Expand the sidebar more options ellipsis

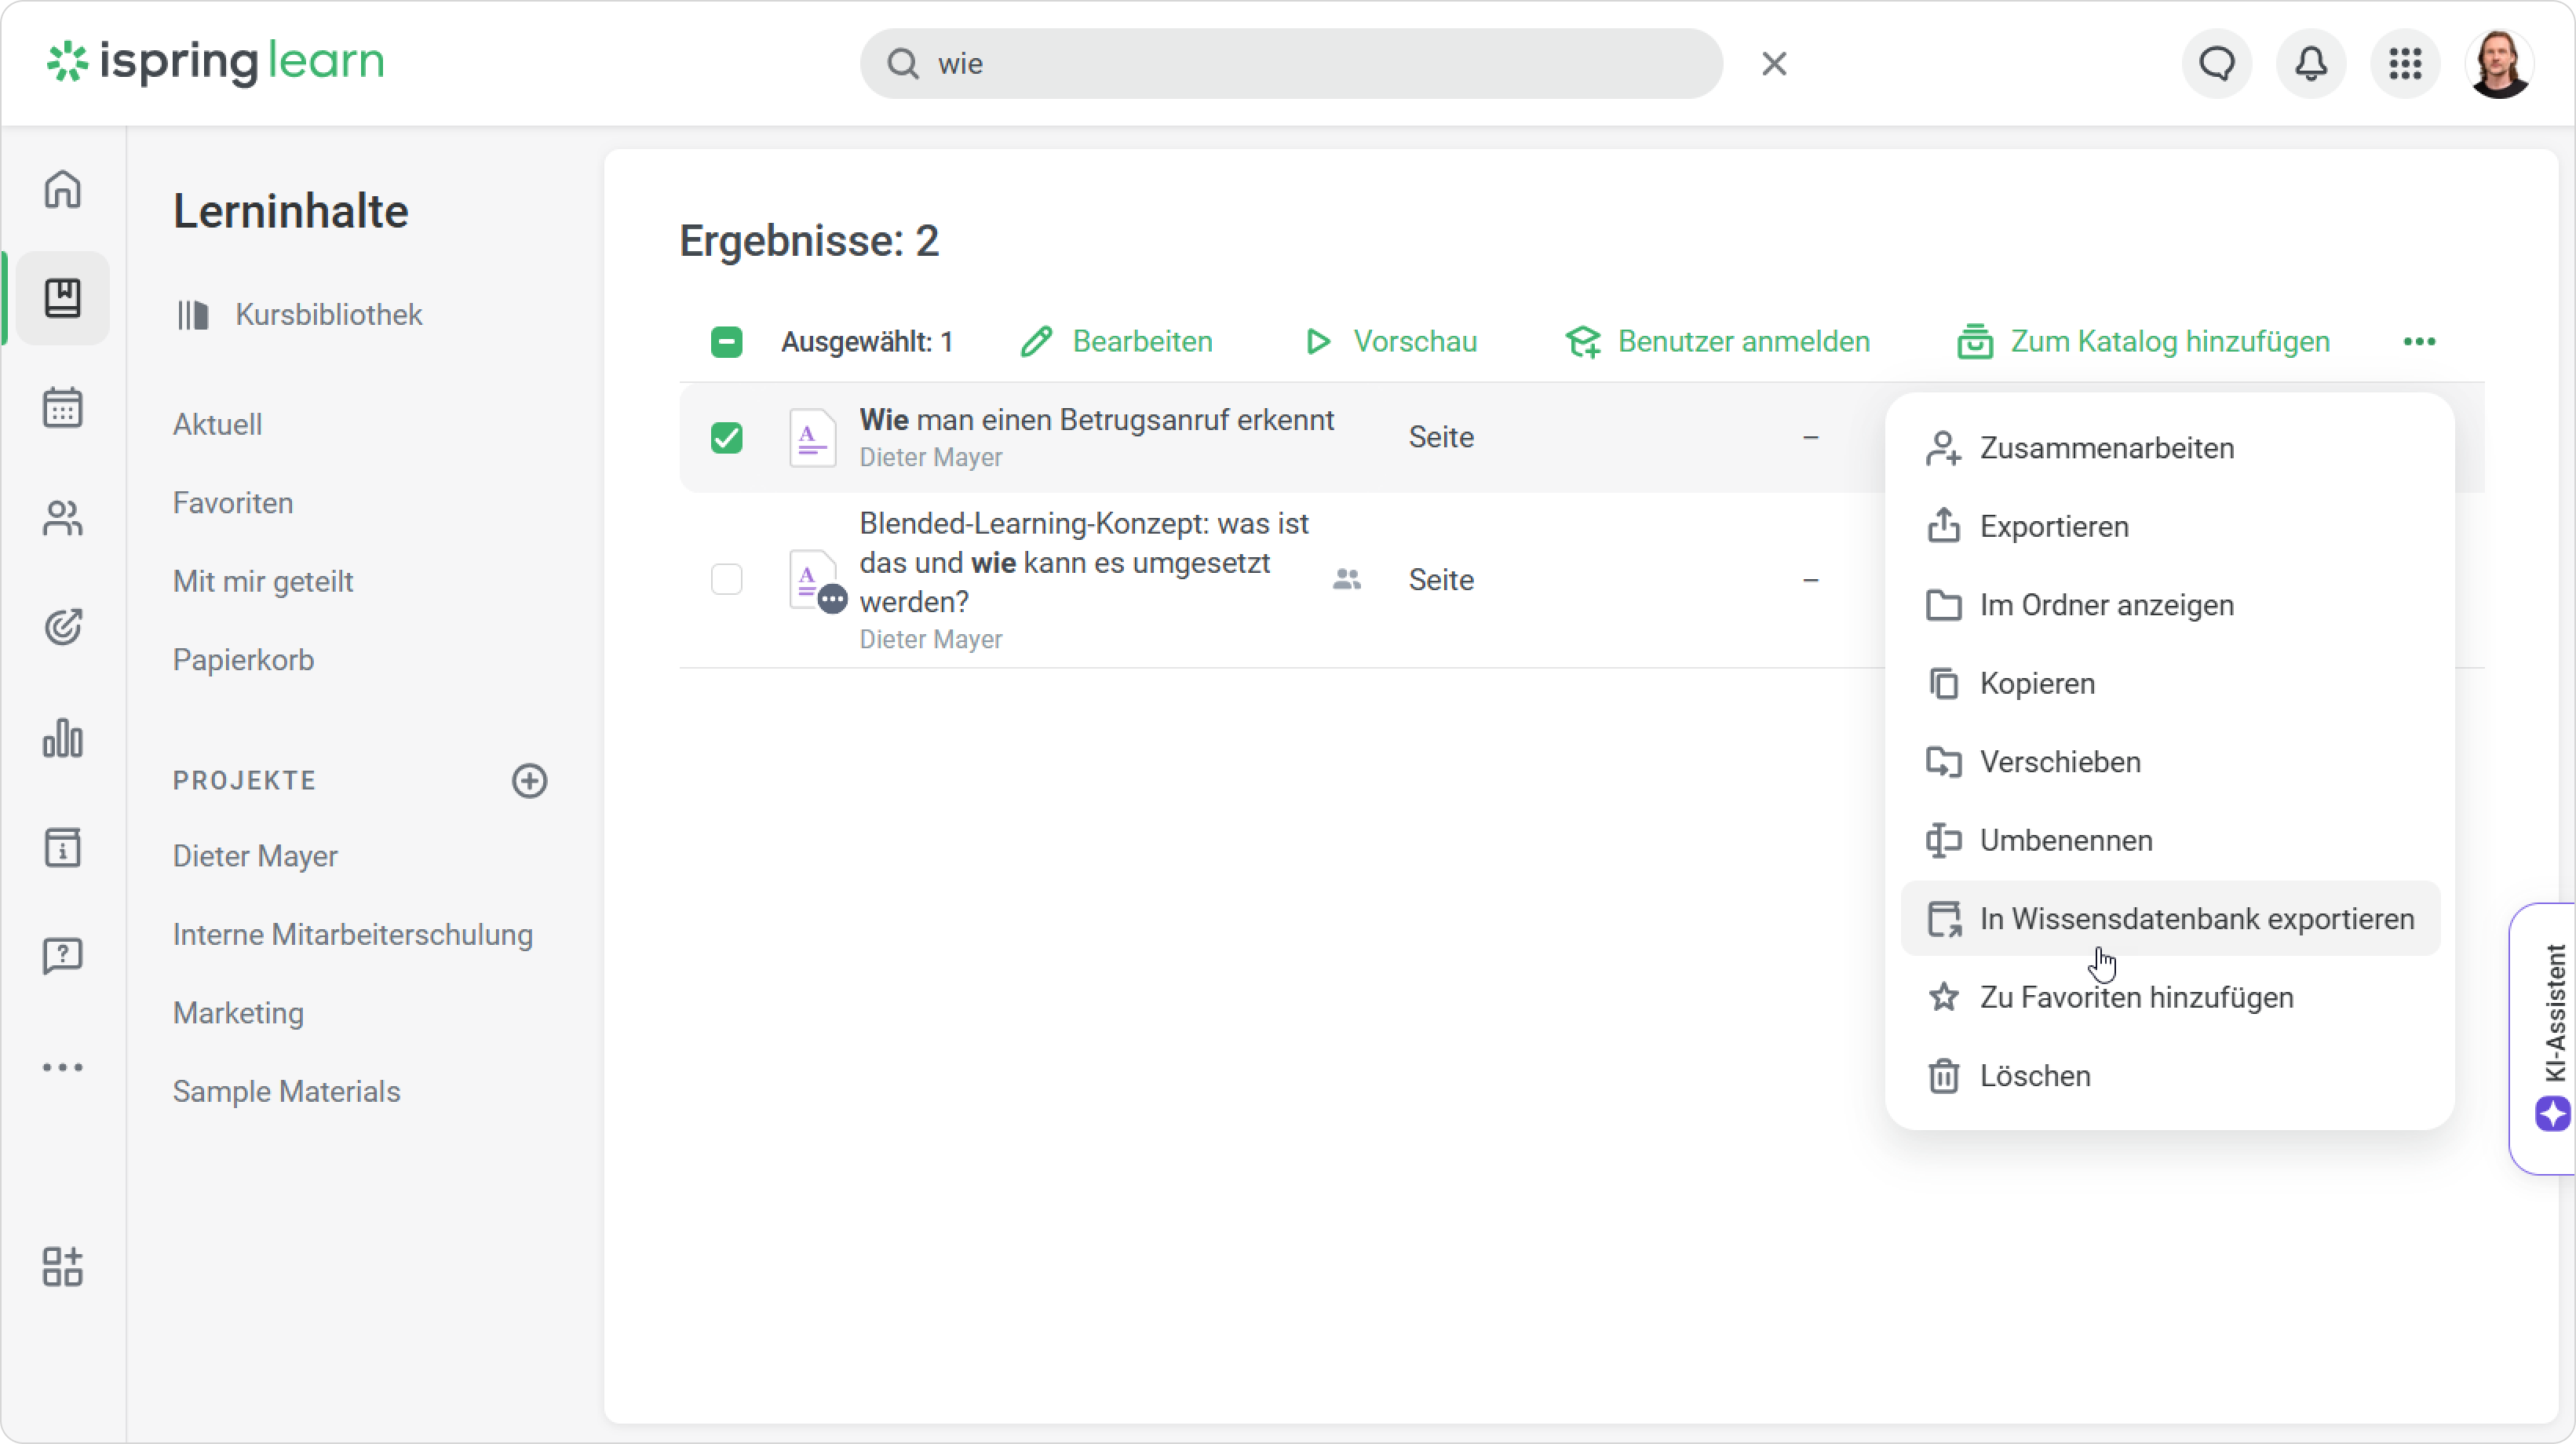click(62, 1068)
